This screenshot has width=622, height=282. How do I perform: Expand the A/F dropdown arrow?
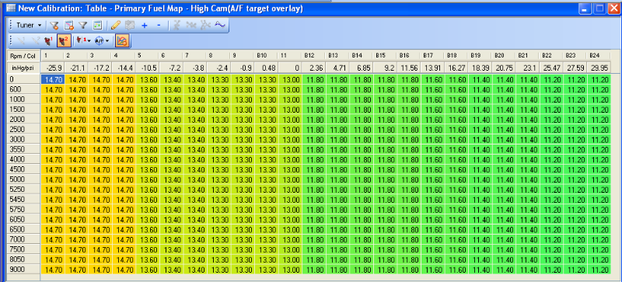(x=107, y=40)
